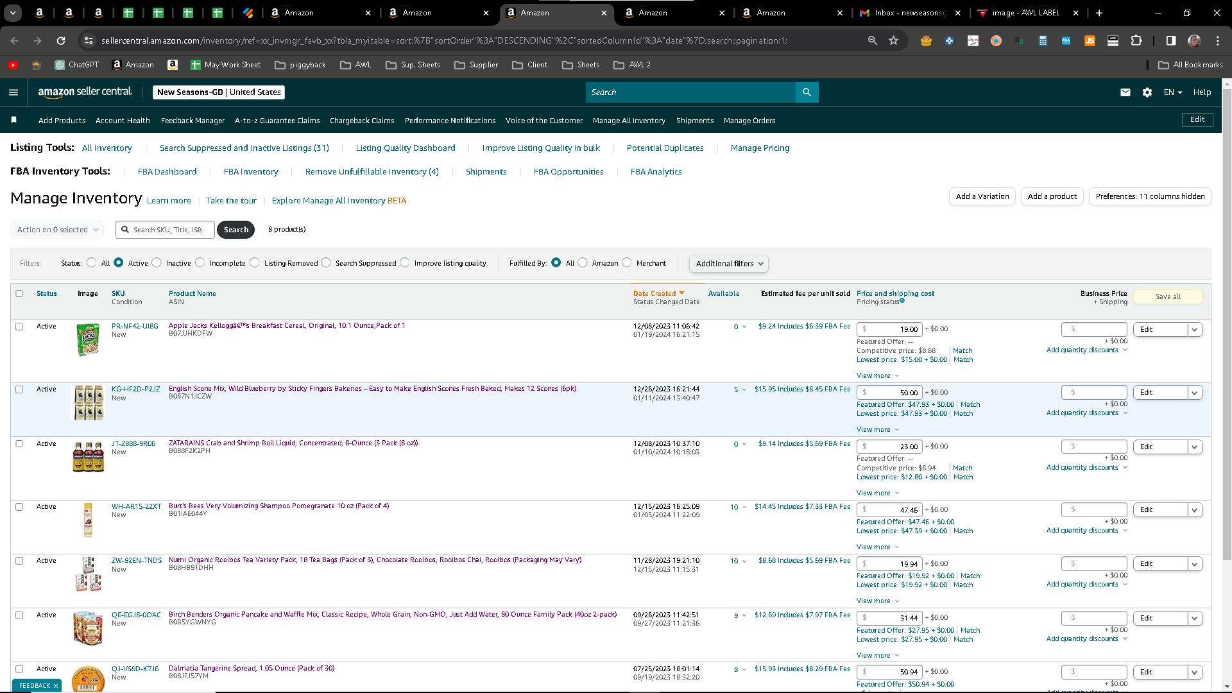Open the browser profile avatar icon
The width and height of the screenshot is (1232, 693).
1194,40
